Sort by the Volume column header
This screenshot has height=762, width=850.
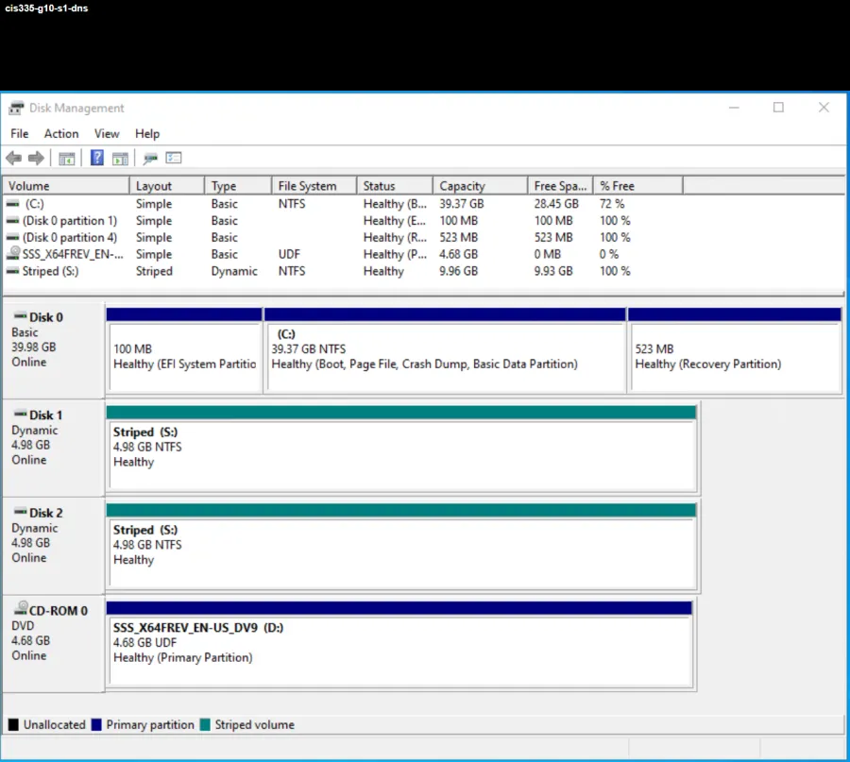(66, 186)
